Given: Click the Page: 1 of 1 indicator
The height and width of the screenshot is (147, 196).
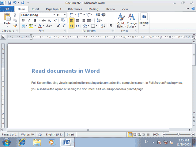Looking at the screenshot, I should 9,135.
